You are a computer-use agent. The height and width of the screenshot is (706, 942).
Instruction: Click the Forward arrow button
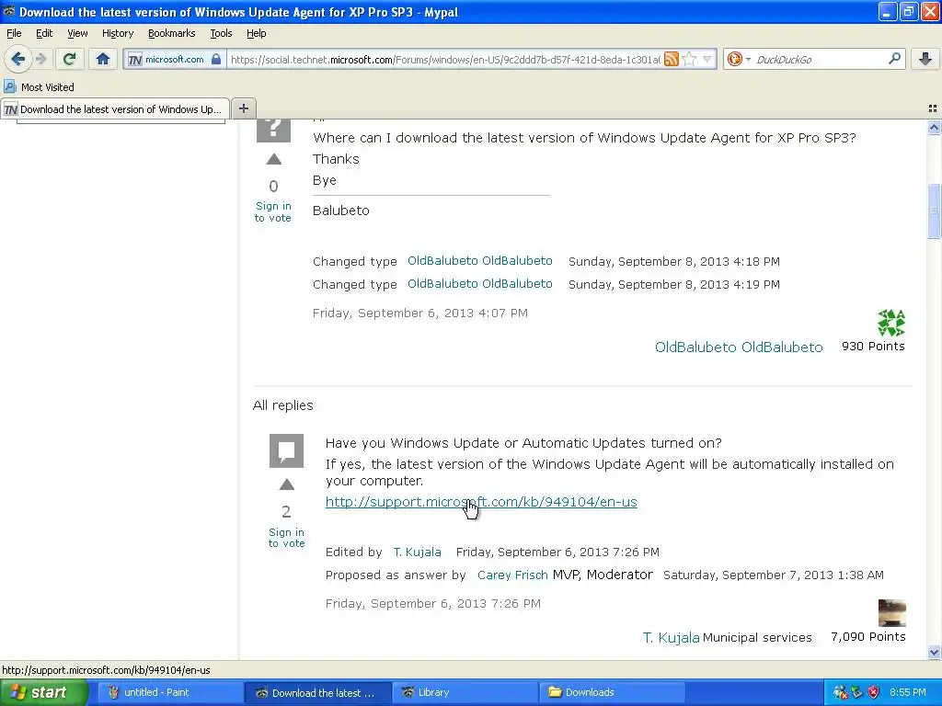[40, 59]
